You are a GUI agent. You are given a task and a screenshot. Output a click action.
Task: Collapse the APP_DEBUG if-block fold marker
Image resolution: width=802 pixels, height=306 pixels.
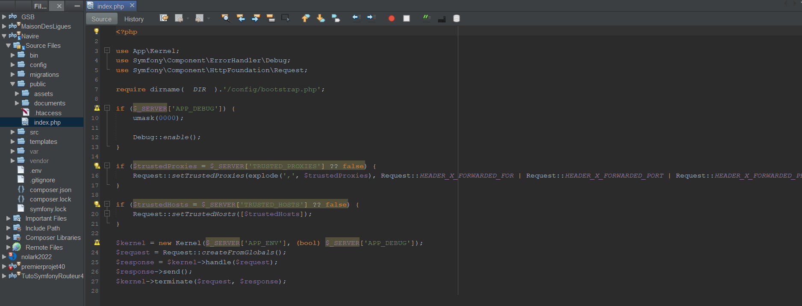(107, 108)
